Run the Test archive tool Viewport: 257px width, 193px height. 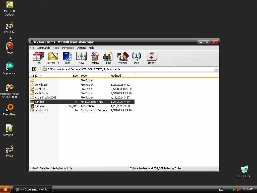(x=67, y=58)
